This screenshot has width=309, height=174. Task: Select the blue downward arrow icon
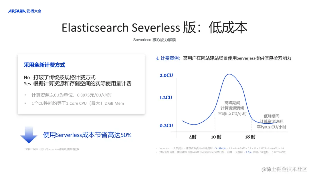(x=28, y=136)
